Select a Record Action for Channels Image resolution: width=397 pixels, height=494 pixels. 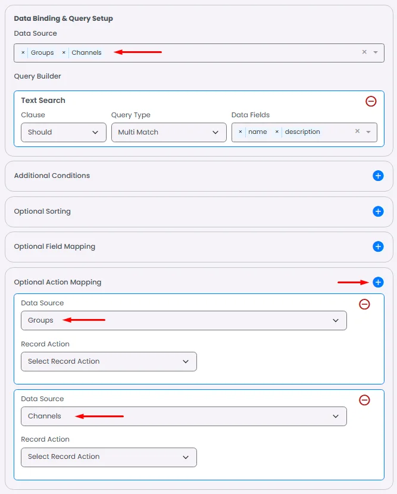tap(108, 457)
